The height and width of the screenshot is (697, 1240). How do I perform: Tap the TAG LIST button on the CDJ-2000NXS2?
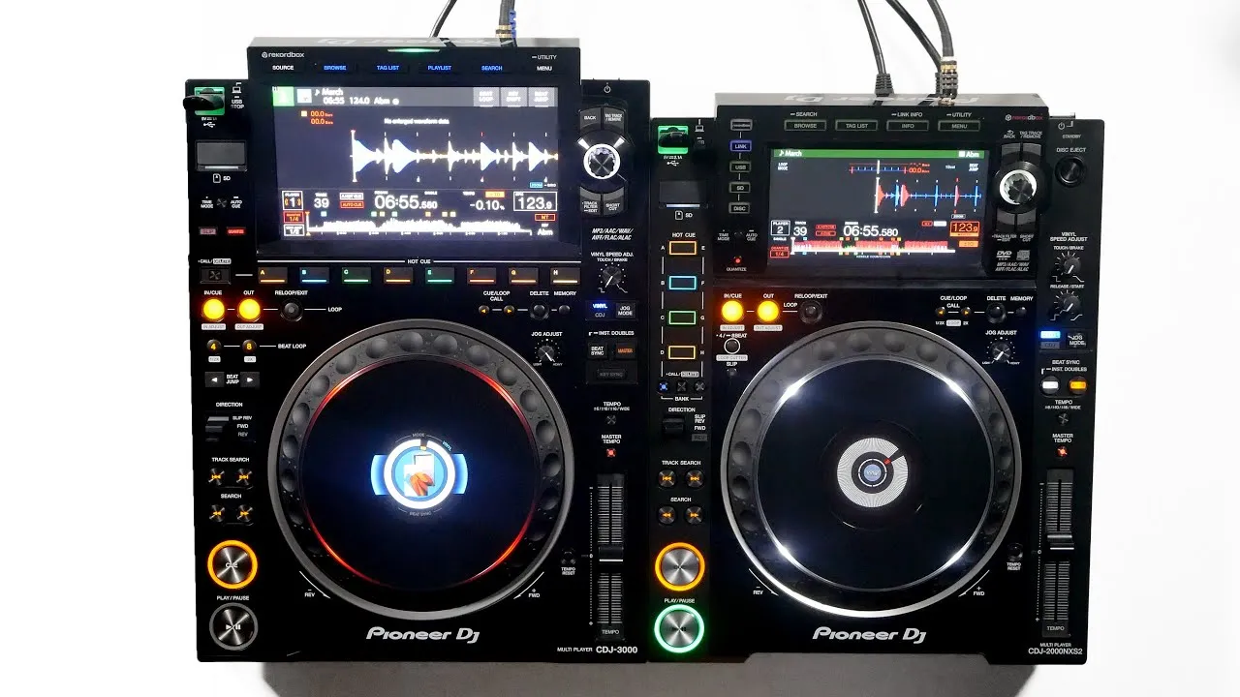coord(856,126)
